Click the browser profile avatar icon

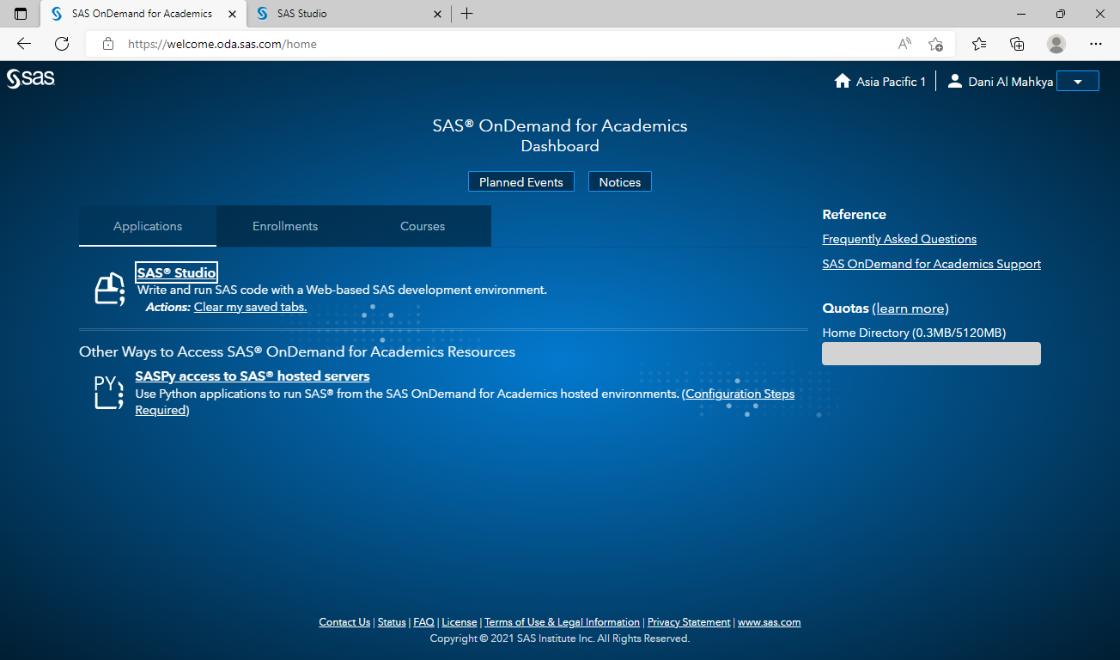coord(1056,44)
